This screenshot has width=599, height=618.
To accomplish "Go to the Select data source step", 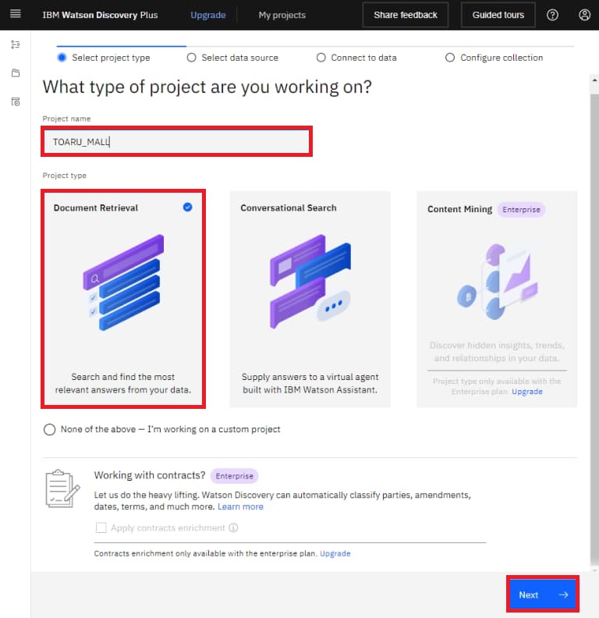I will coord(233,58).
